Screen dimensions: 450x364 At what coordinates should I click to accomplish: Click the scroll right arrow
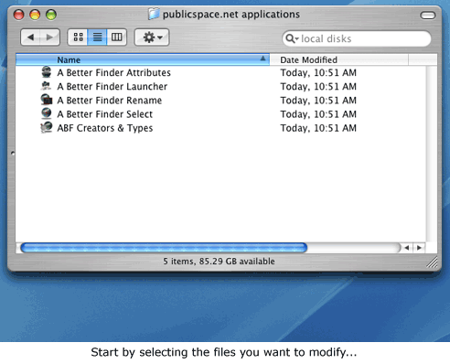point(419,248)
